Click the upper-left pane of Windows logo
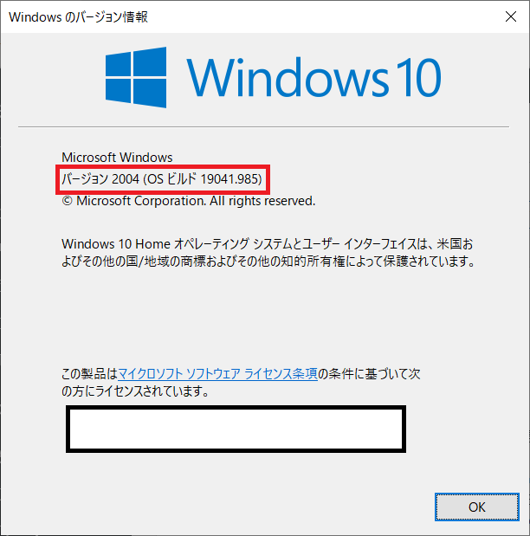 click(x=118, y=64)
